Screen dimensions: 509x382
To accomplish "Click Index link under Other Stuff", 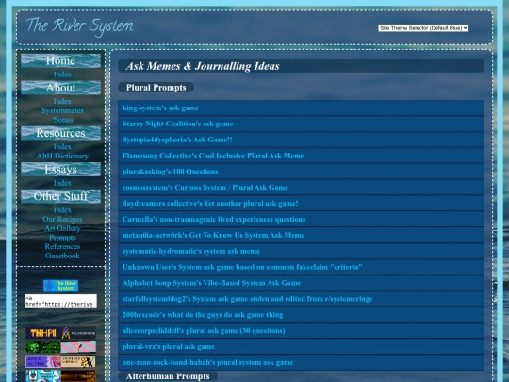I will [62, 210].
